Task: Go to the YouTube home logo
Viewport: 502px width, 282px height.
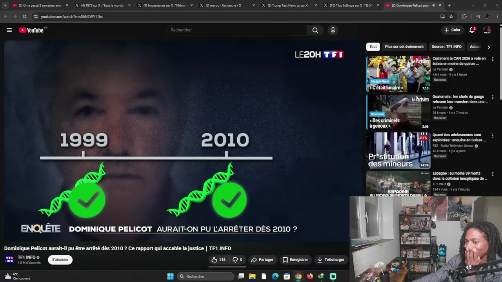Action: (31, 30)
